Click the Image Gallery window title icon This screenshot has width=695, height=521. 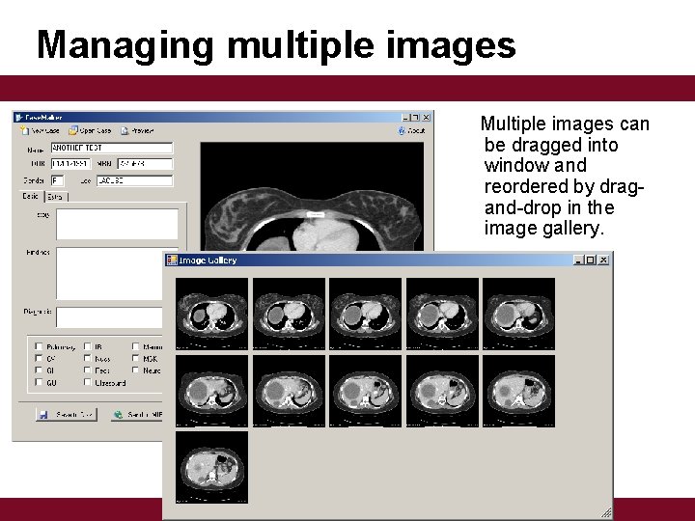pyautogui.click(x=172, y=260)
